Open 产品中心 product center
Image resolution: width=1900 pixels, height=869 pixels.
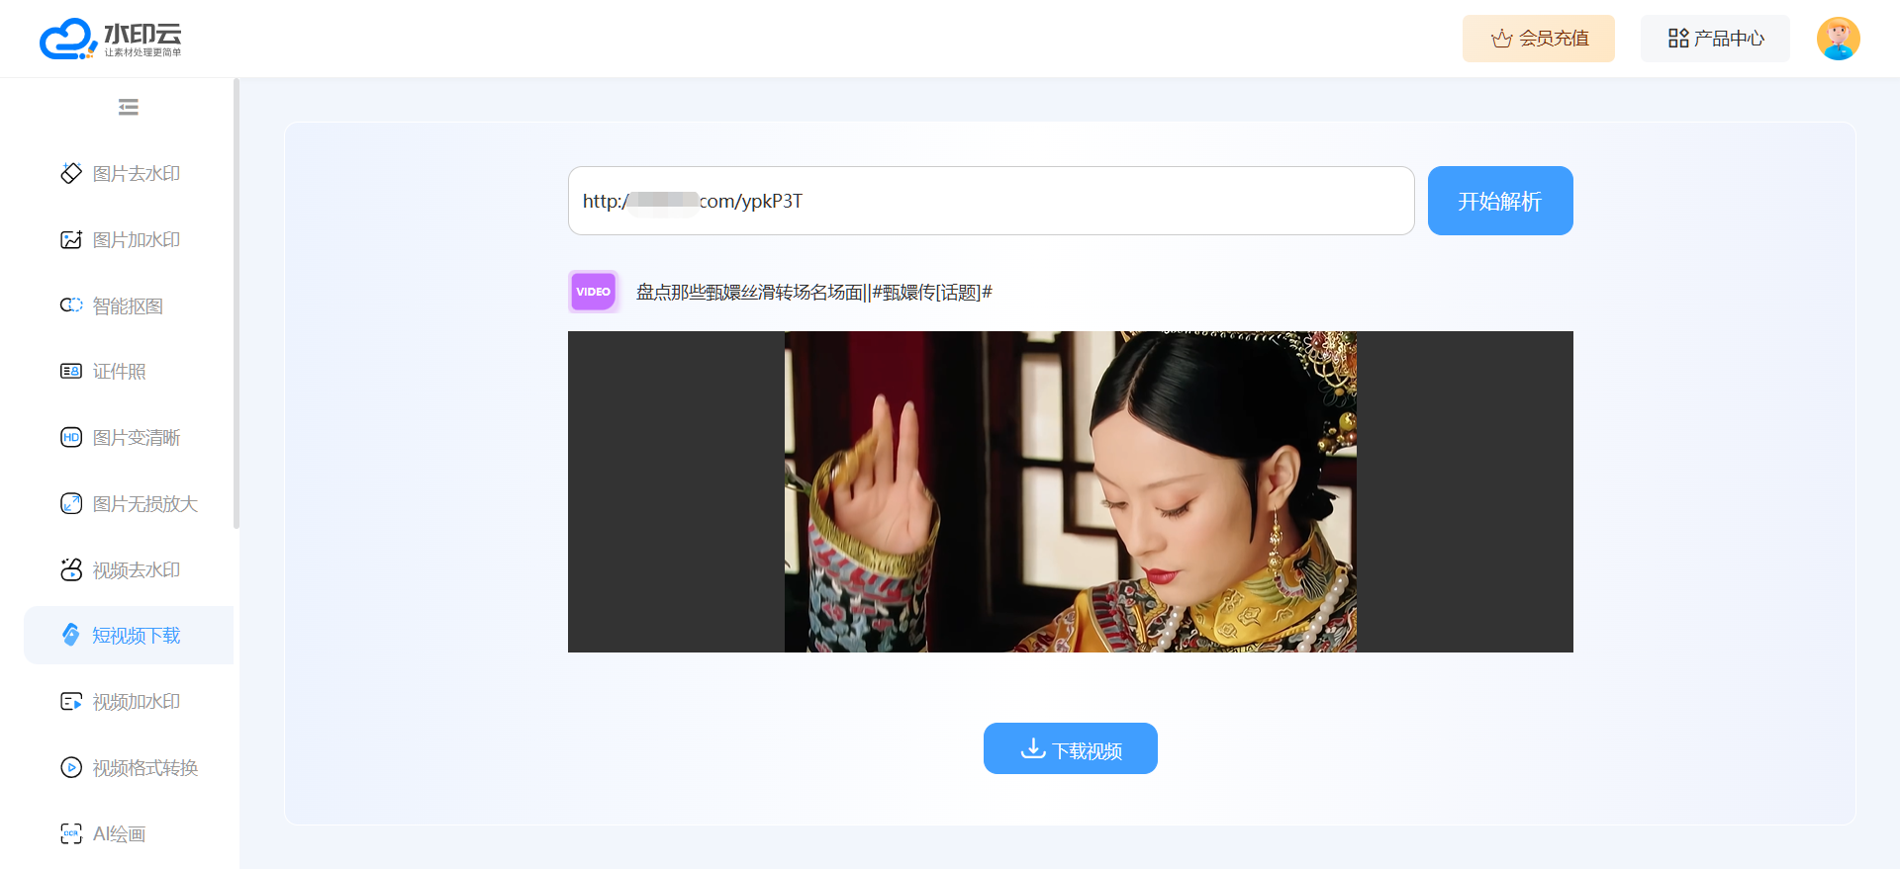point(1715,39)
